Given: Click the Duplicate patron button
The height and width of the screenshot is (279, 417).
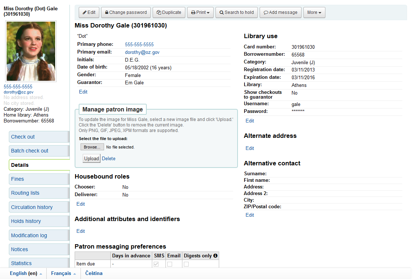Looking at the screenshot, I should click(x=169, y=12).
